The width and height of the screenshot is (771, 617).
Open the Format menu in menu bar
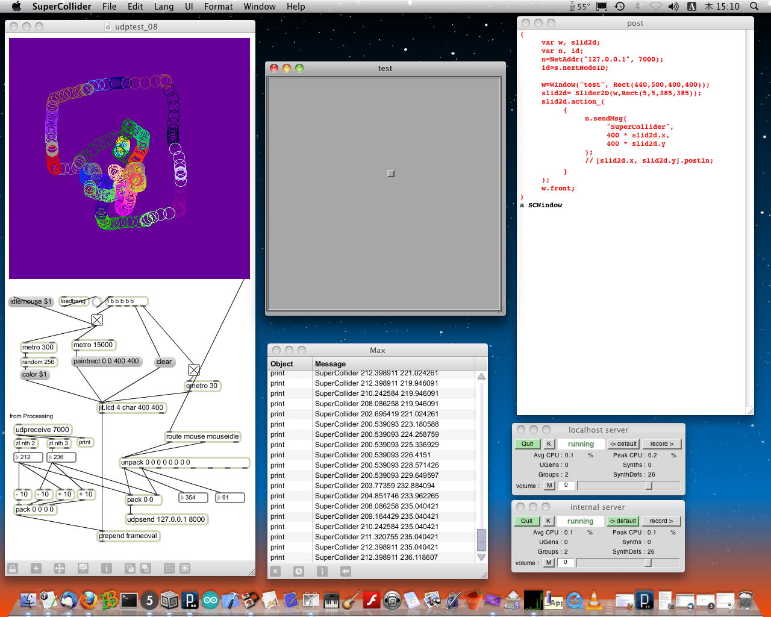click(218, 7)
